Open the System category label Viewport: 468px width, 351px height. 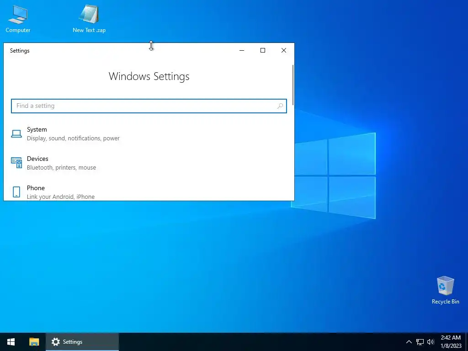pos(37,129)
